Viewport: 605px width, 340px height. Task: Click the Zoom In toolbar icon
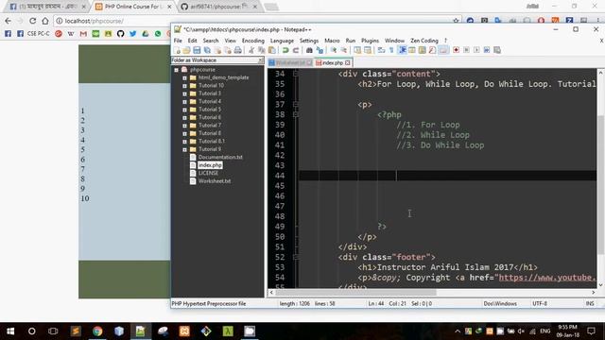coord(334,50)
